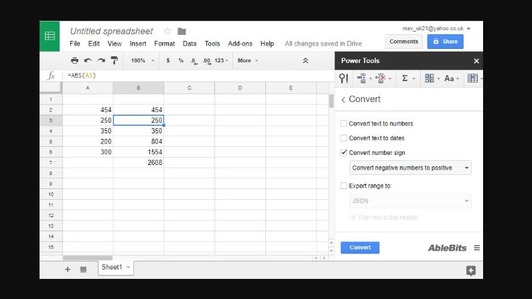532x299 pixels.
Task: Click the blue Share button
Action: point(445,42)
